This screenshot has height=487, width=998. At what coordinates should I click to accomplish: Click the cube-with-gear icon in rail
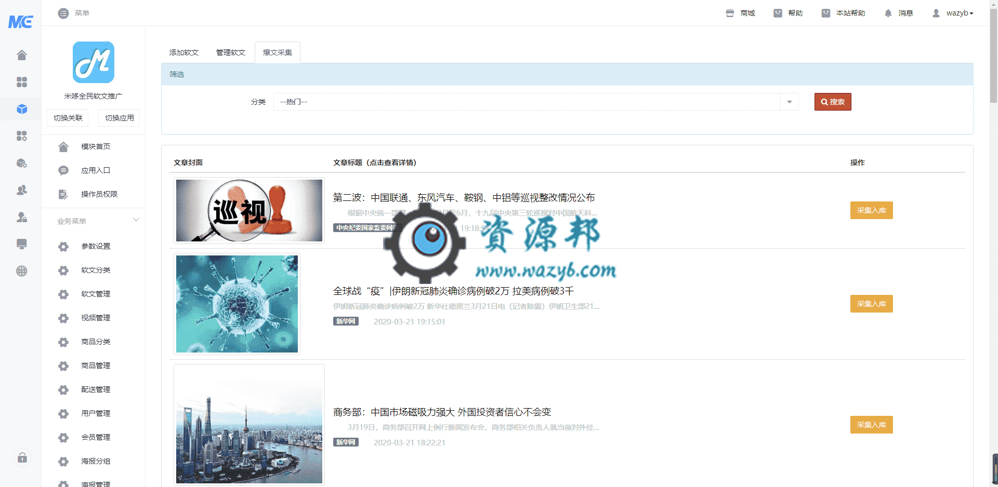point(21,163)
